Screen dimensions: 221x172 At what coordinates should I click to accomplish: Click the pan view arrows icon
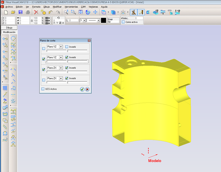click(x=94, y=12)
